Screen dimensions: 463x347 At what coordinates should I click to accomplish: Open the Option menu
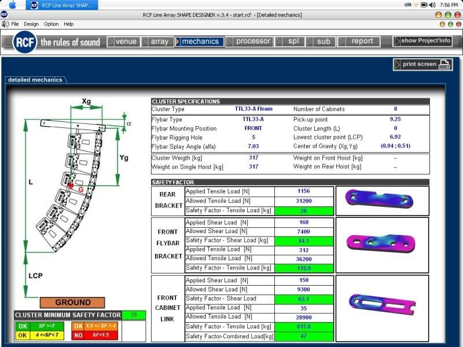click(51, 24)
